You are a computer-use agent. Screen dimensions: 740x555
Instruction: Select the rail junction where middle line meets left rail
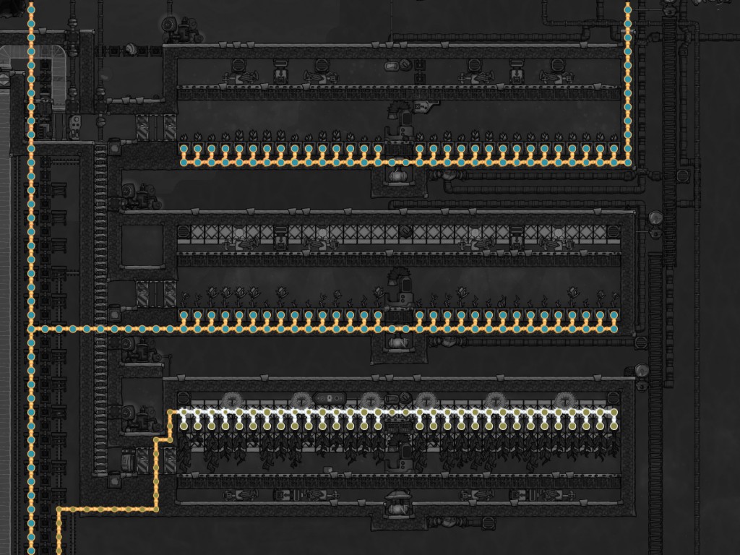coord(31,329)
